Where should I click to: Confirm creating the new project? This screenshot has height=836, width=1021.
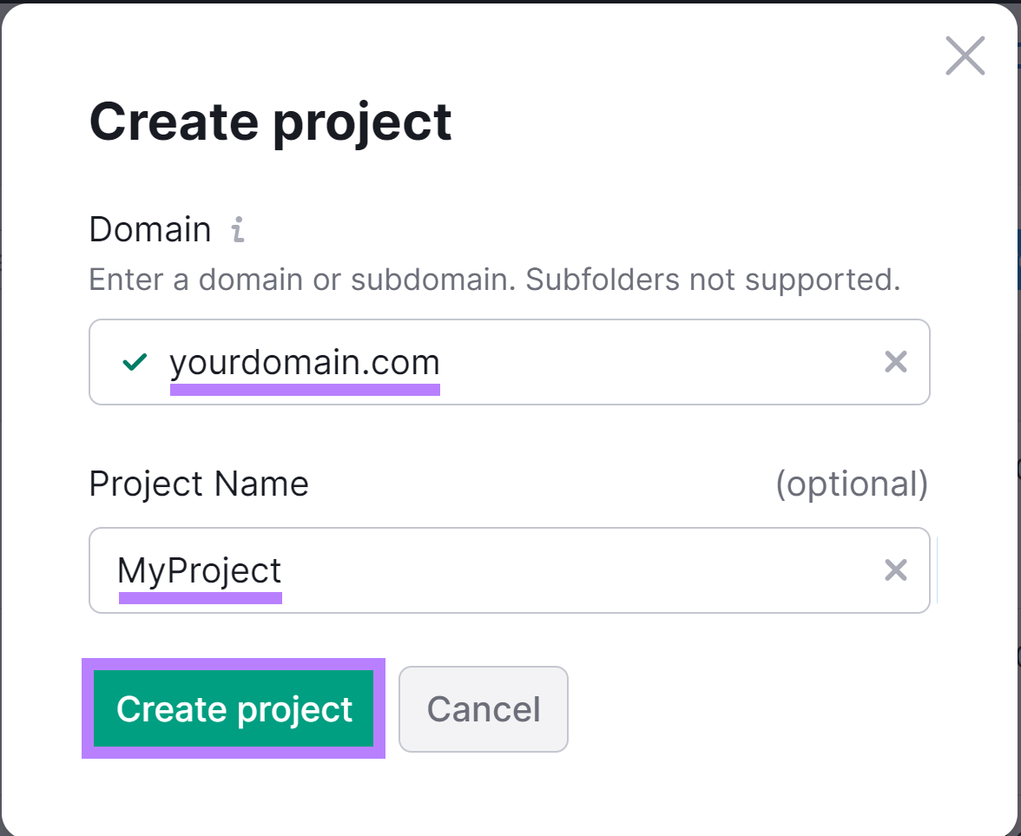pos(233,708)
